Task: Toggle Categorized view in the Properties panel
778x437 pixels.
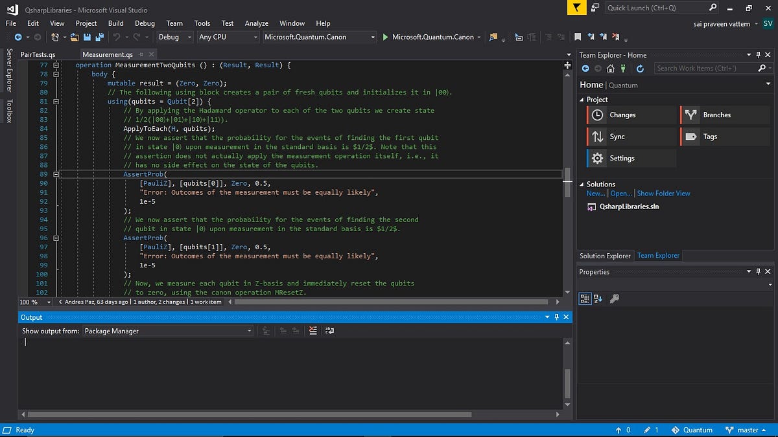Action: 585,298
